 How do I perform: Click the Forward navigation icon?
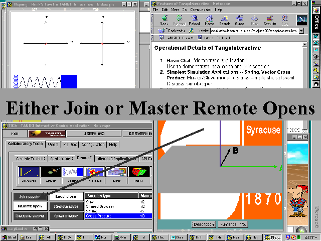click(x=180, y=20)
